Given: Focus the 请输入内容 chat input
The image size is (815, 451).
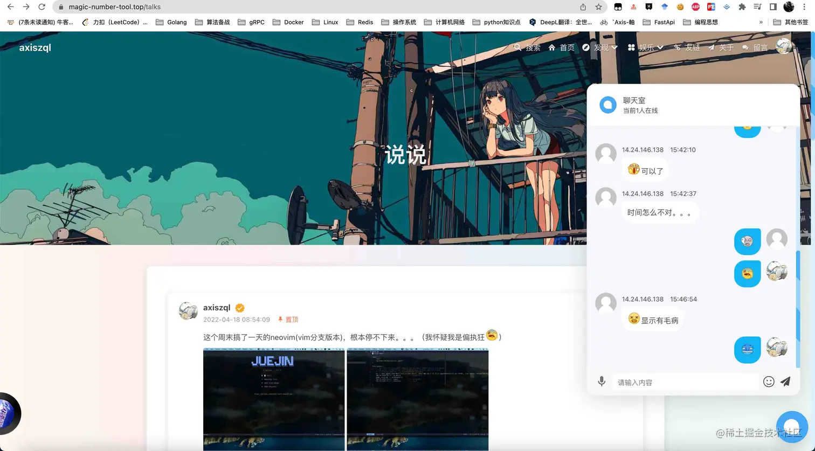Looking at the screenshot, I should [x=685, y=382].
